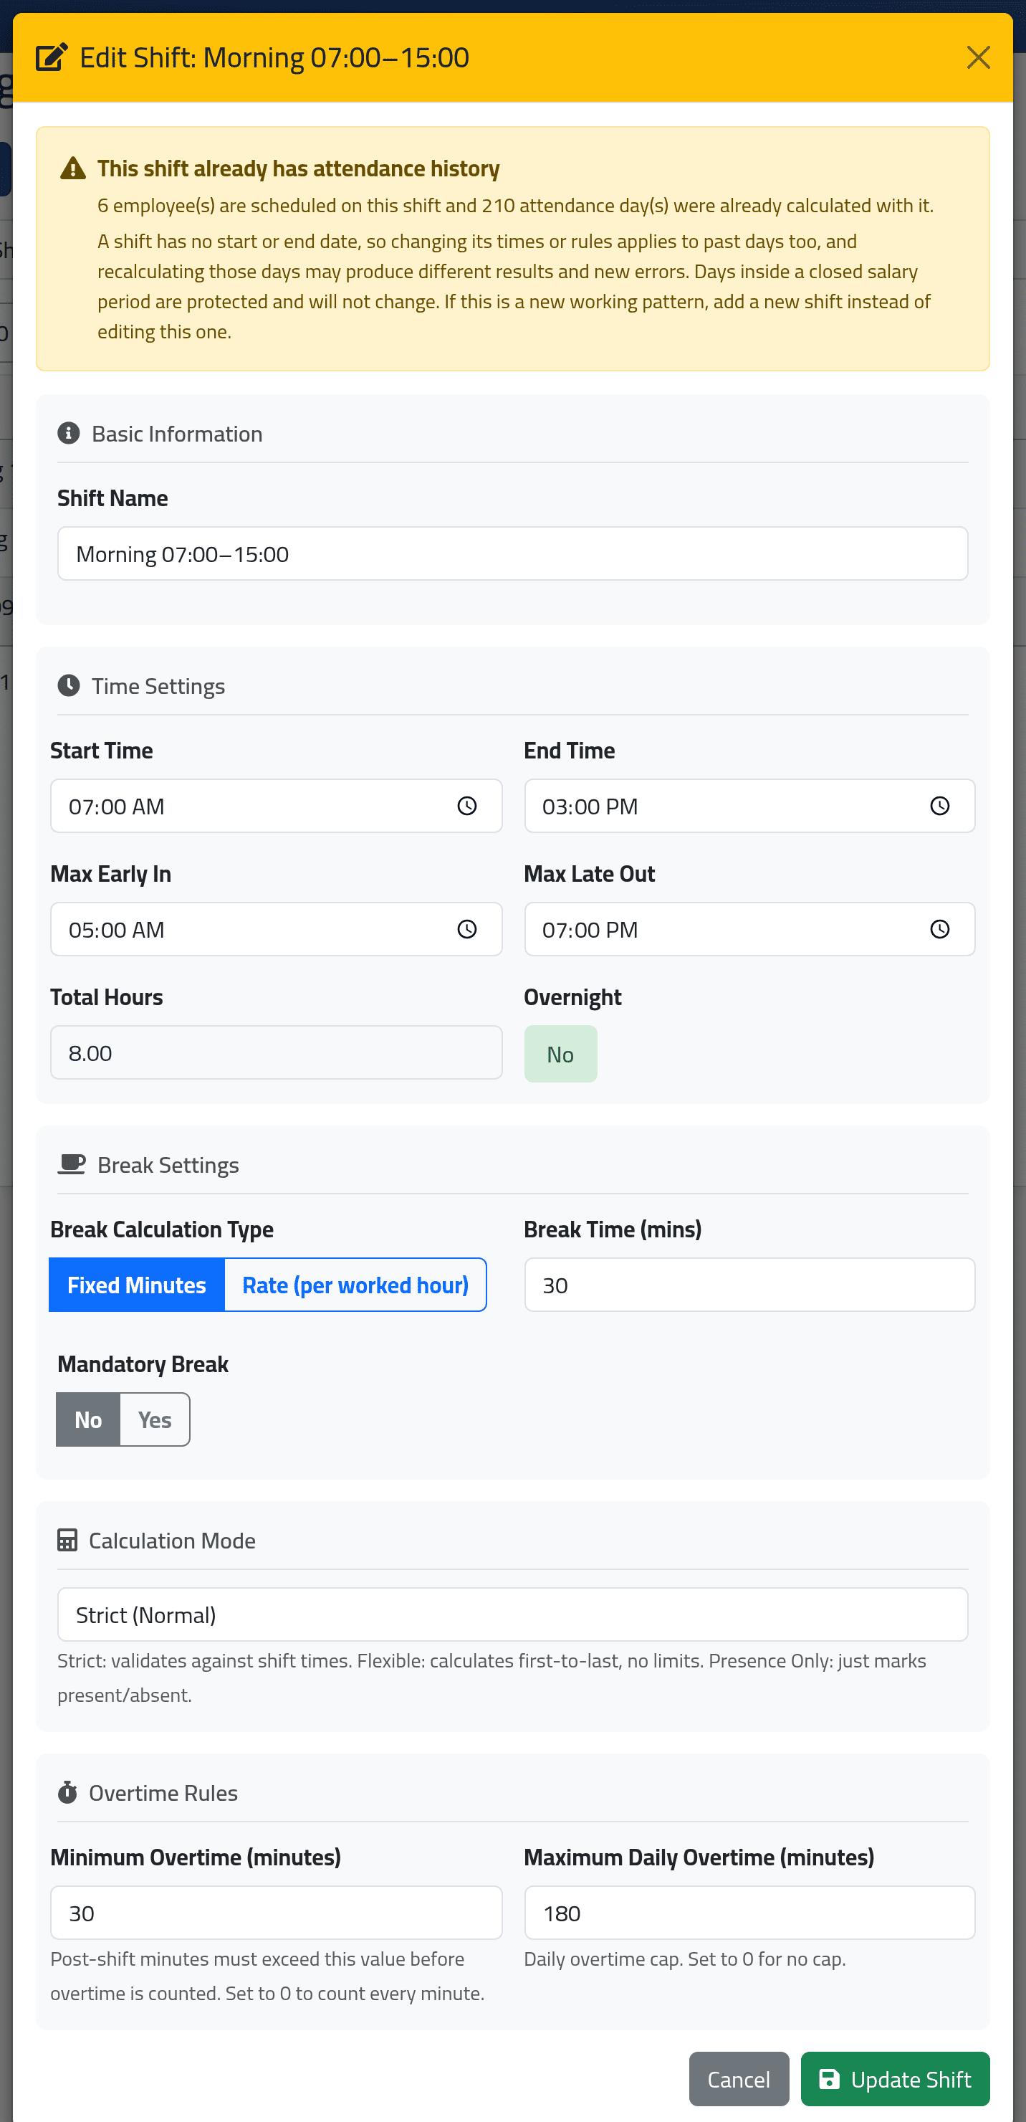The height and width of the screenshot is (2122, 1026).
Task: Click the warning triangle icon
Action: 73,169
